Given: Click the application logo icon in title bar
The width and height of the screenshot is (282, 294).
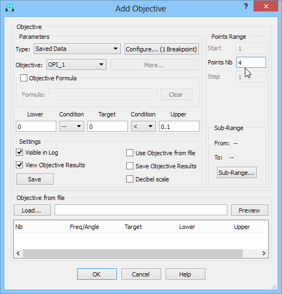Looking at the screenshot, I should (10, 8).
